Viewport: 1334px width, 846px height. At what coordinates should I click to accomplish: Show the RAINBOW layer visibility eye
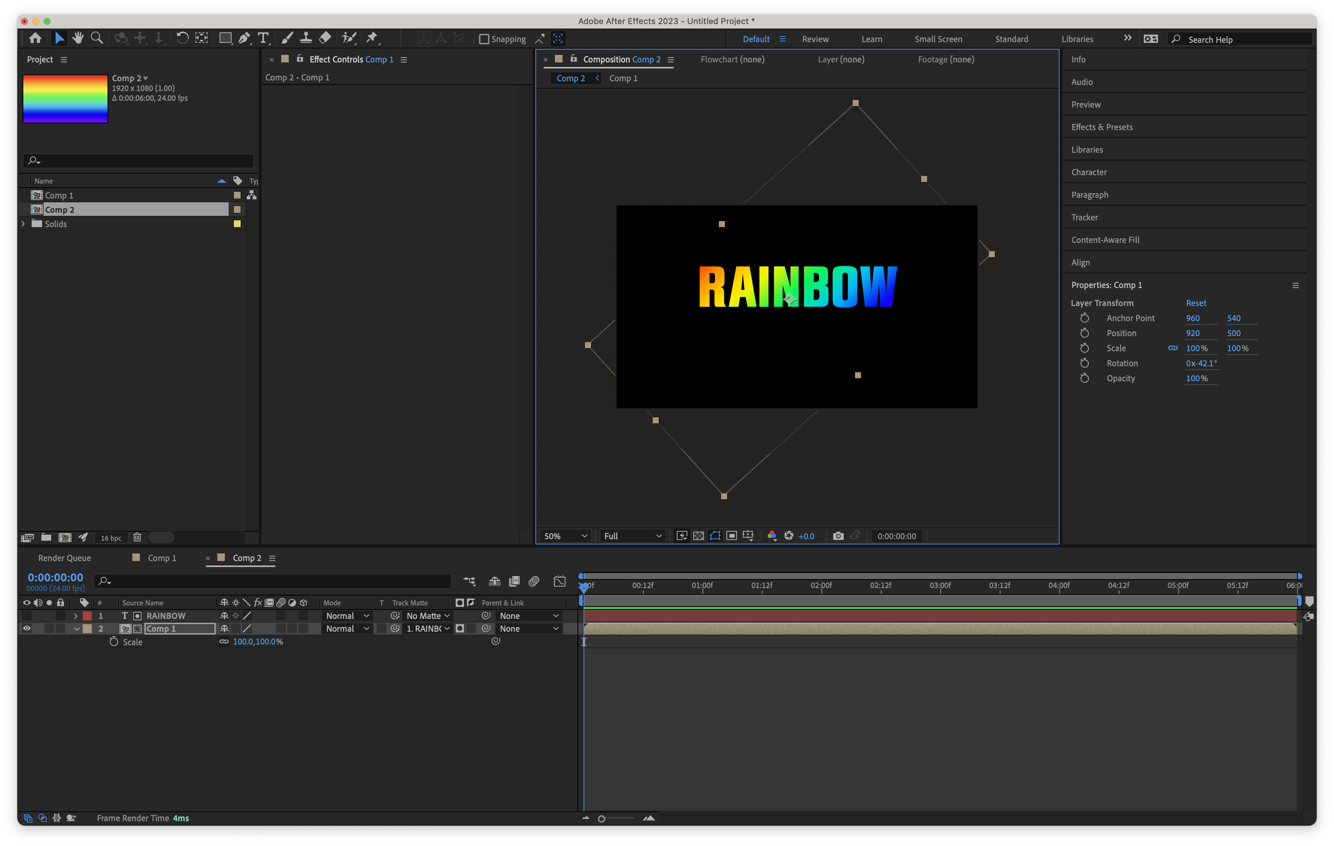coord(26,616)
